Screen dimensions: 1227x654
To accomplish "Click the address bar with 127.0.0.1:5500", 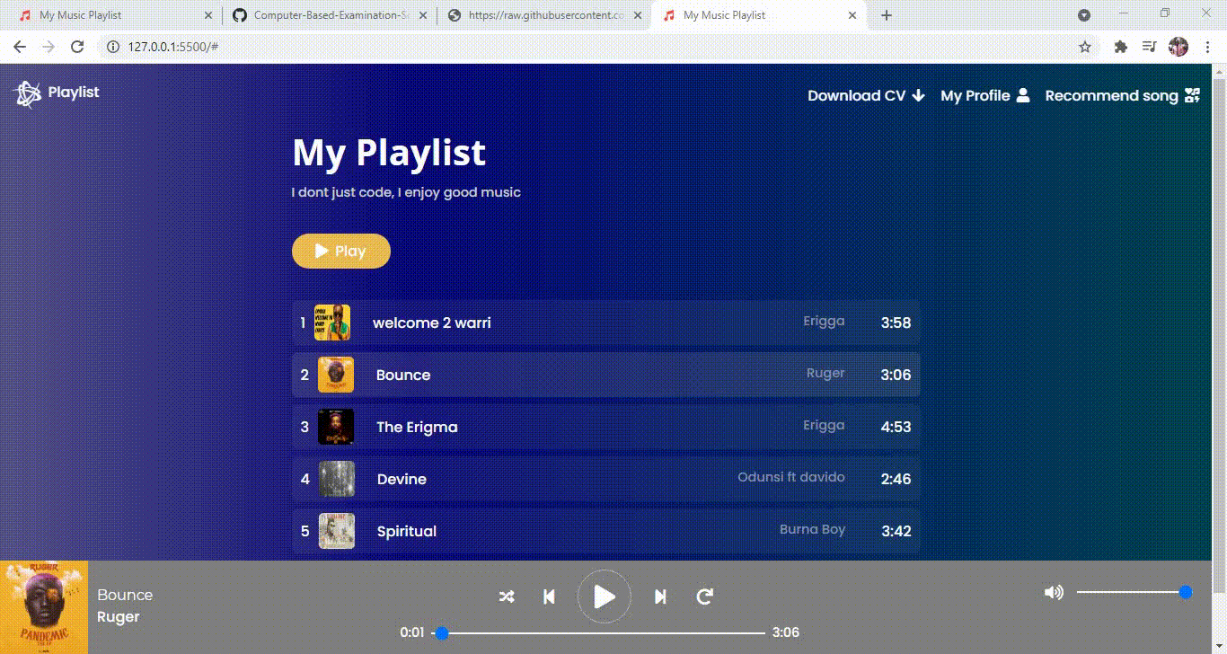I will tap(597, 47).
